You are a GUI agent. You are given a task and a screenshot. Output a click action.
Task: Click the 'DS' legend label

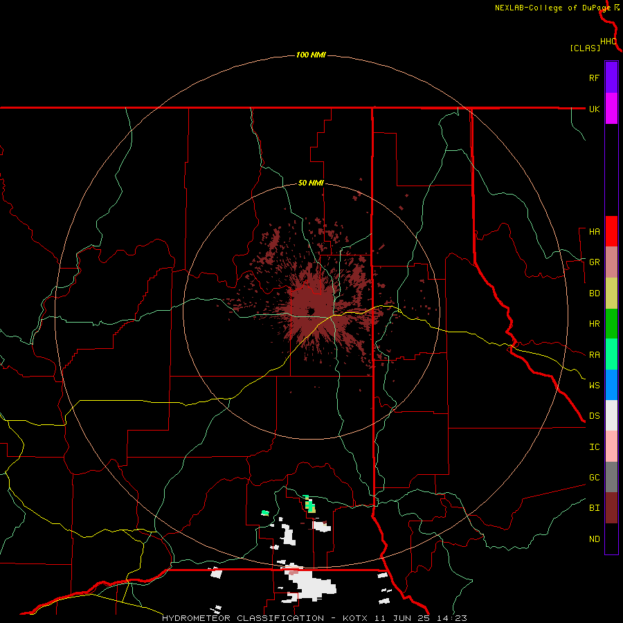(x=594, y=415)
